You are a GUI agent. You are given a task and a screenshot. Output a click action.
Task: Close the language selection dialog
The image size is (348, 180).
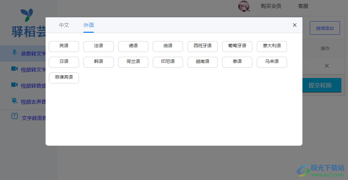pyautogui.click(x=294, y=25)
